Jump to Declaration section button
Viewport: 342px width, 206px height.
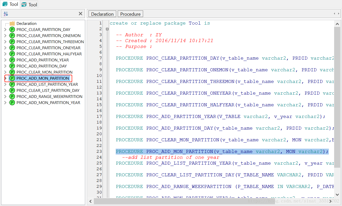(102, 14)
